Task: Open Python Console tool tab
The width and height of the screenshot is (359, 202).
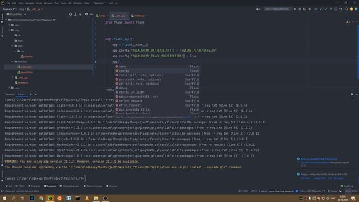Action: [x=93, y=186]
